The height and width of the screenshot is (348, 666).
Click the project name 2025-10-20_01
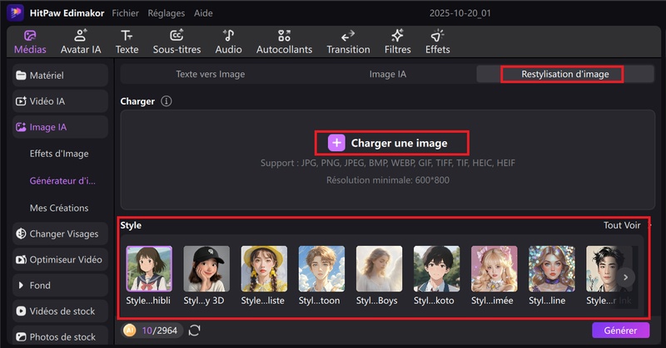(x=460, y=13)
